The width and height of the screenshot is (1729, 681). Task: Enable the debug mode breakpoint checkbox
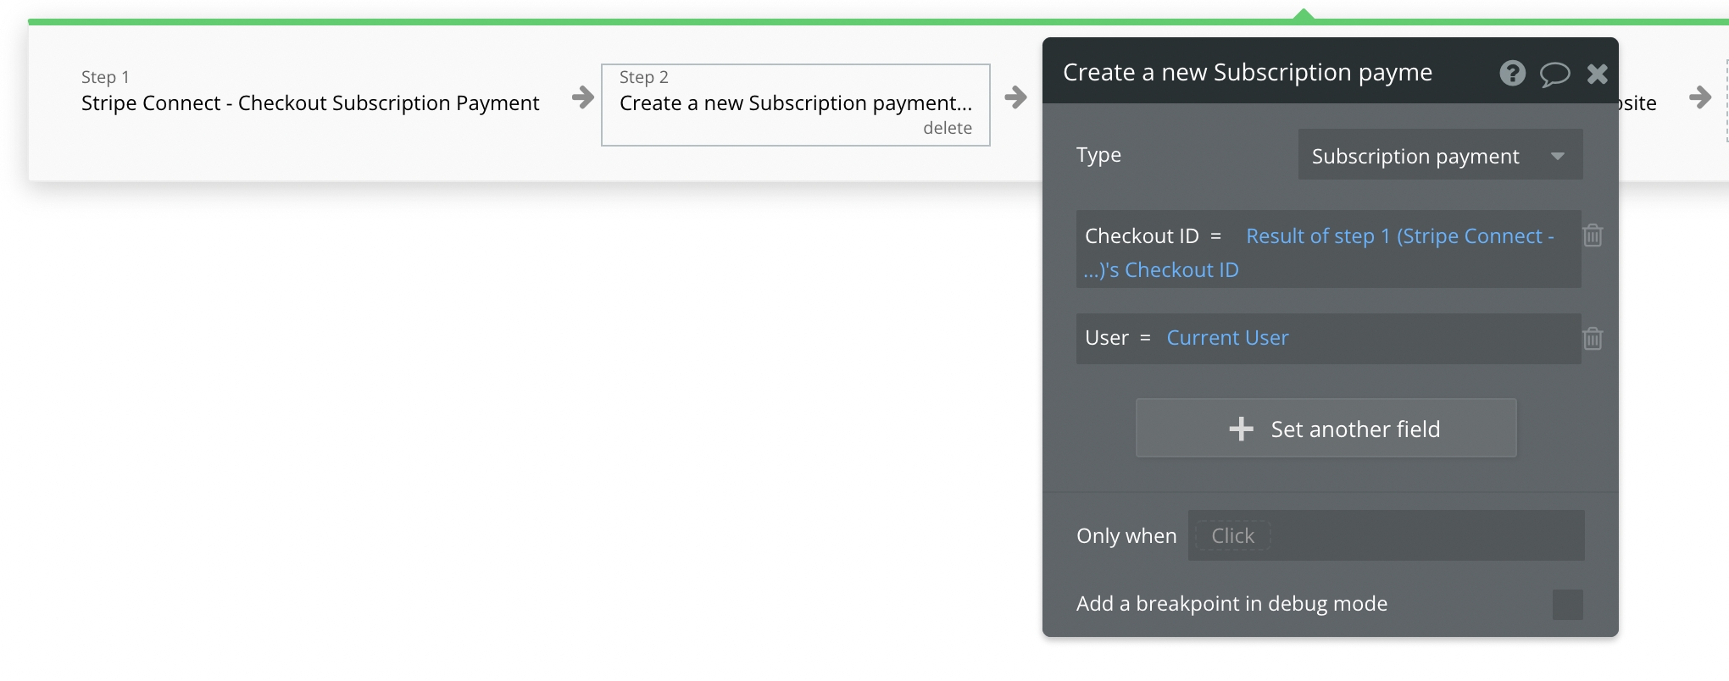(1567, 605)
